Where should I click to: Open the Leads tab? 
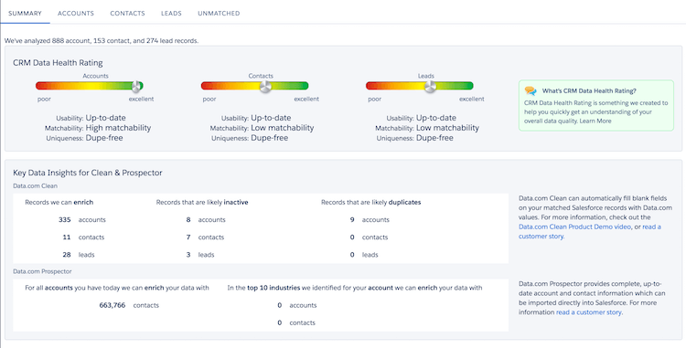pos(171,13)
